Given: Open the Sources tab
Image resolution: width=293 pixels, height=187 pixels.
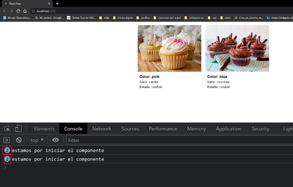Looking at the screenshot, I should tap(130, 129).
